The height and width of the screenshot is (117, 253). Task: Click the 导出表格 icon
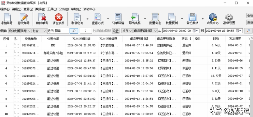(x=135, y=17)
